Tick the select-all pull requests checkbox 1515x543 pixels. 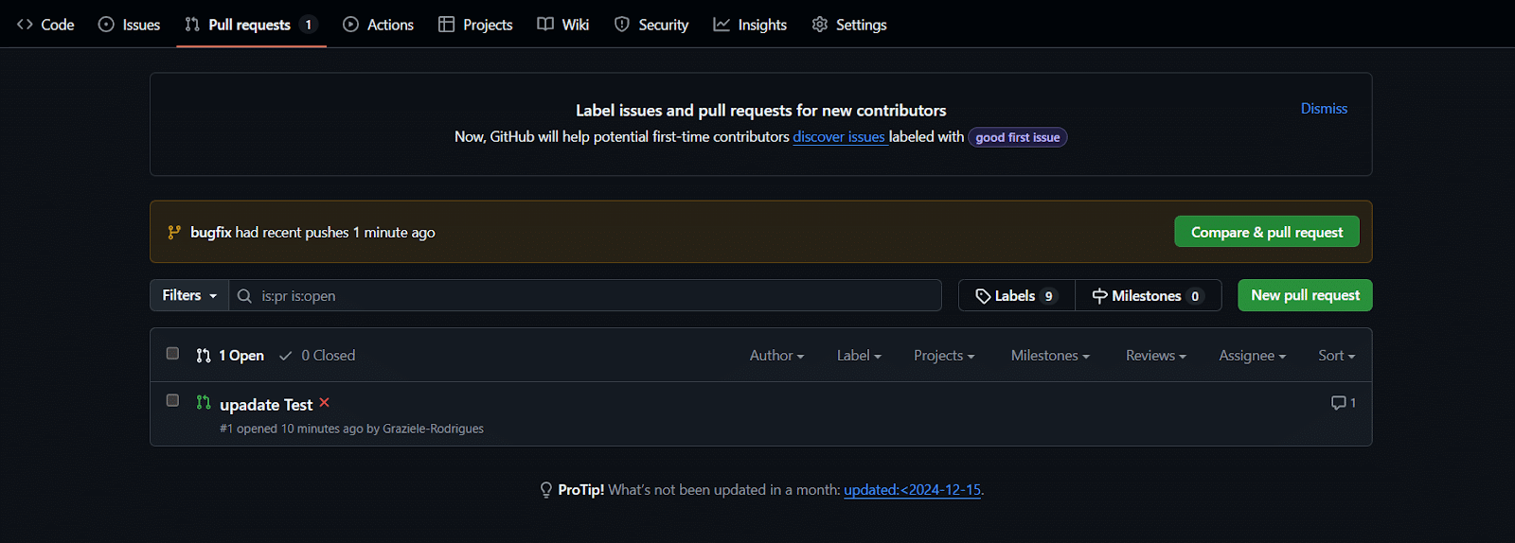click(172, 354)
